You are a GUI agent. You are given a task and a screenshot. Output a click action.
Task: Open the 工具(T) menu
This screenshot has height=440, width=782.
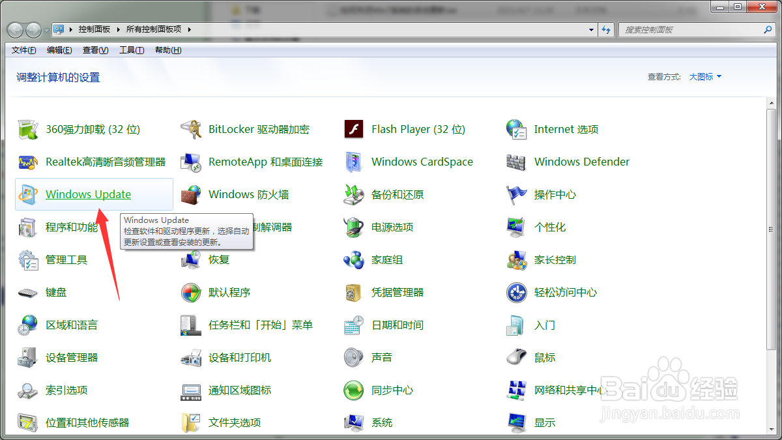click(132, 50)
